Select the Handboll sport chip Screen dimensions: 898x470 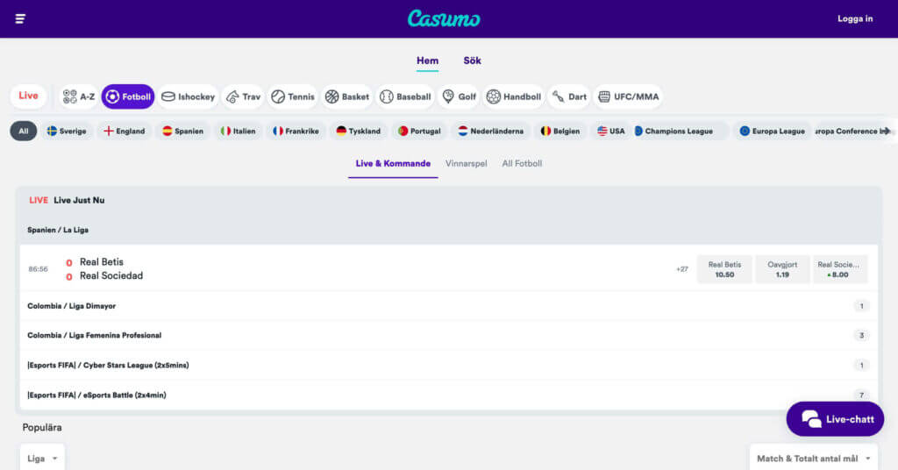[x=514, y=96]
